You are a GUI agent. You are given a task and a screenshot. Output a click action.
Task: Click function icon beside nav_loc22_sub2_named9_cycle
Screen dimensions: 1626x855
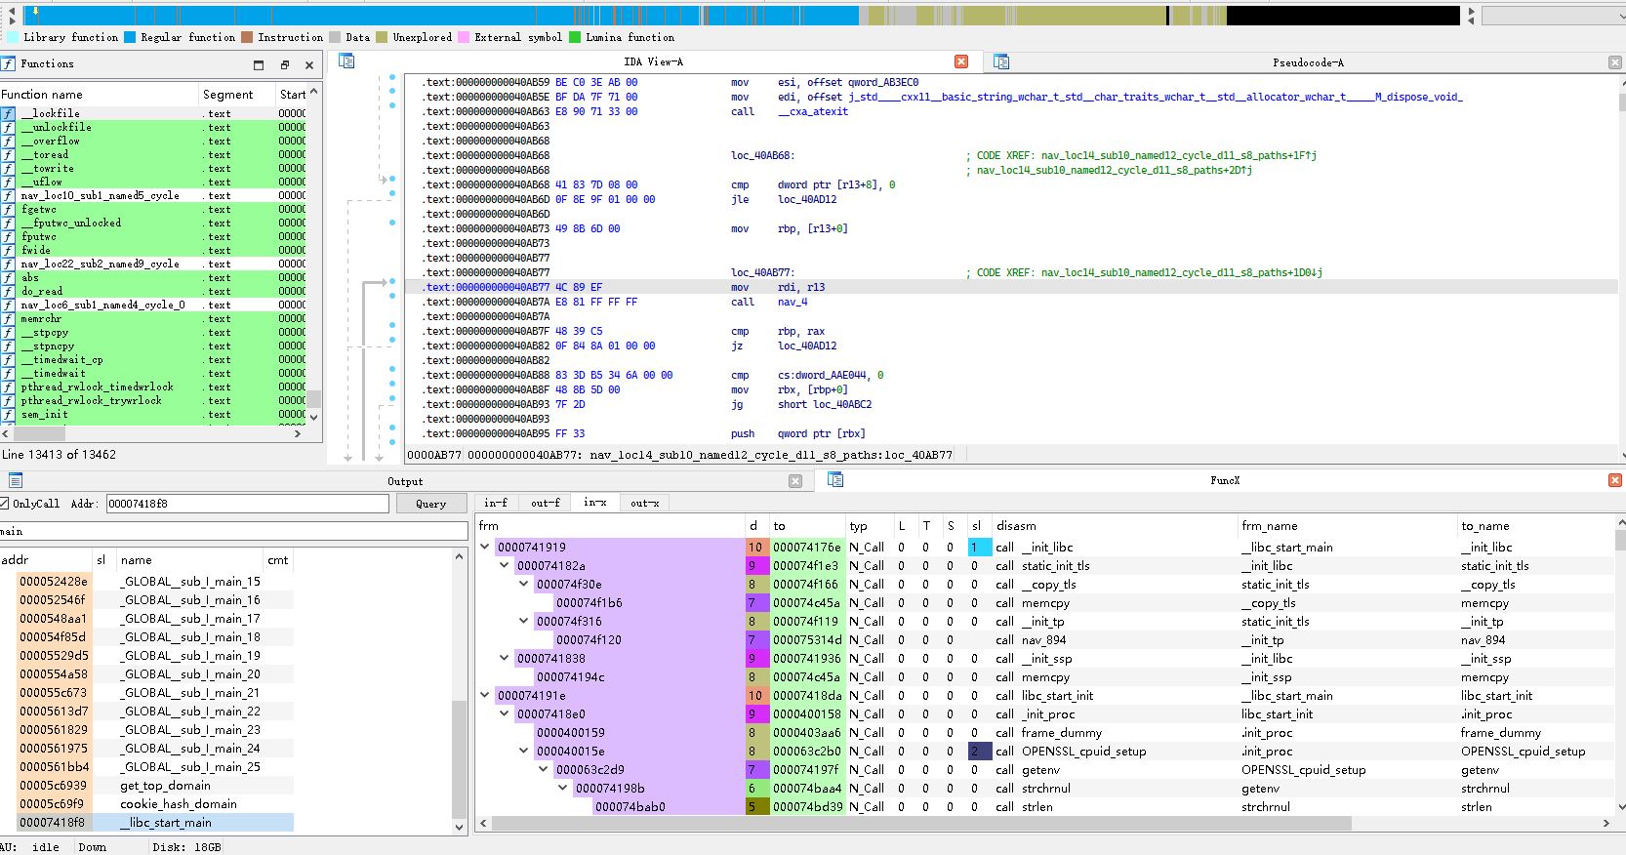(x=8, y=264)
